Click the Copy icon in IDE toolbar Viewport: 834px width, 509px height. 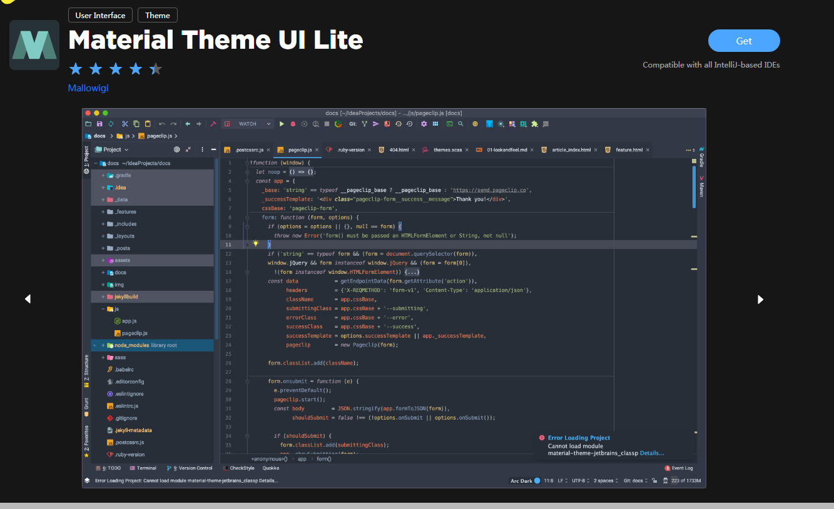point(136,124)
